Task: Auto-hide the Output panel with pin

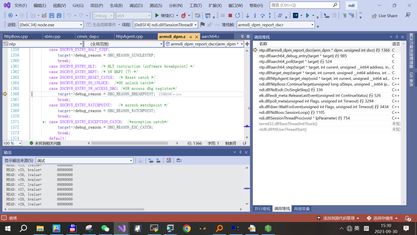Action: (x=240, y=152)
